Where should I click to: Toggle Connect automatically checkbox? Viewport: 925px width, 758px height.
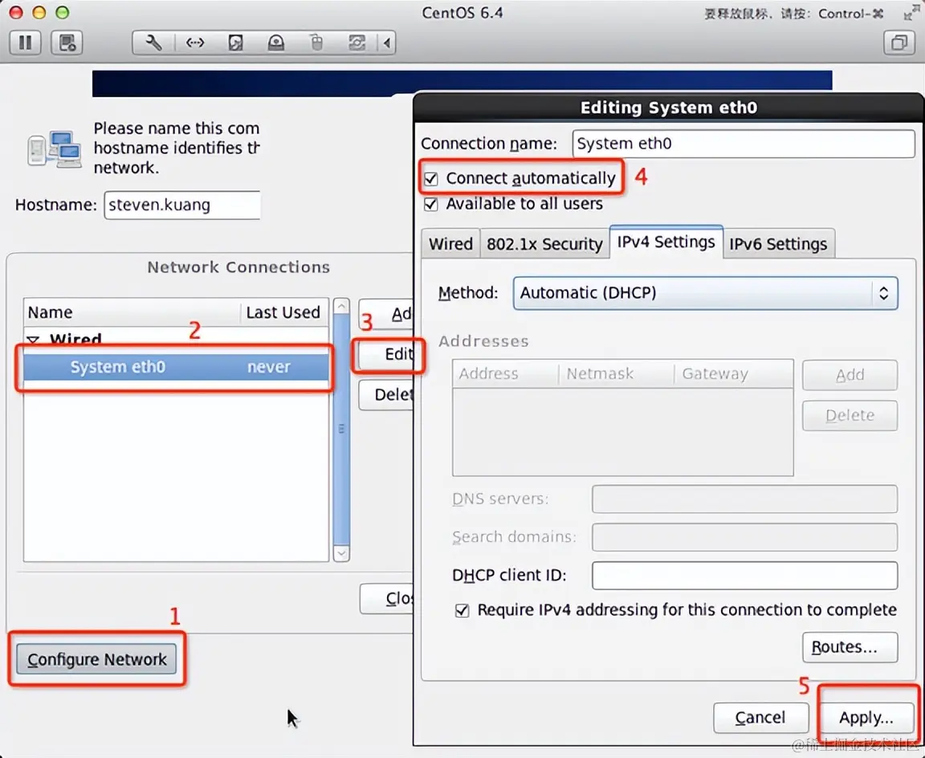(431, 179)
